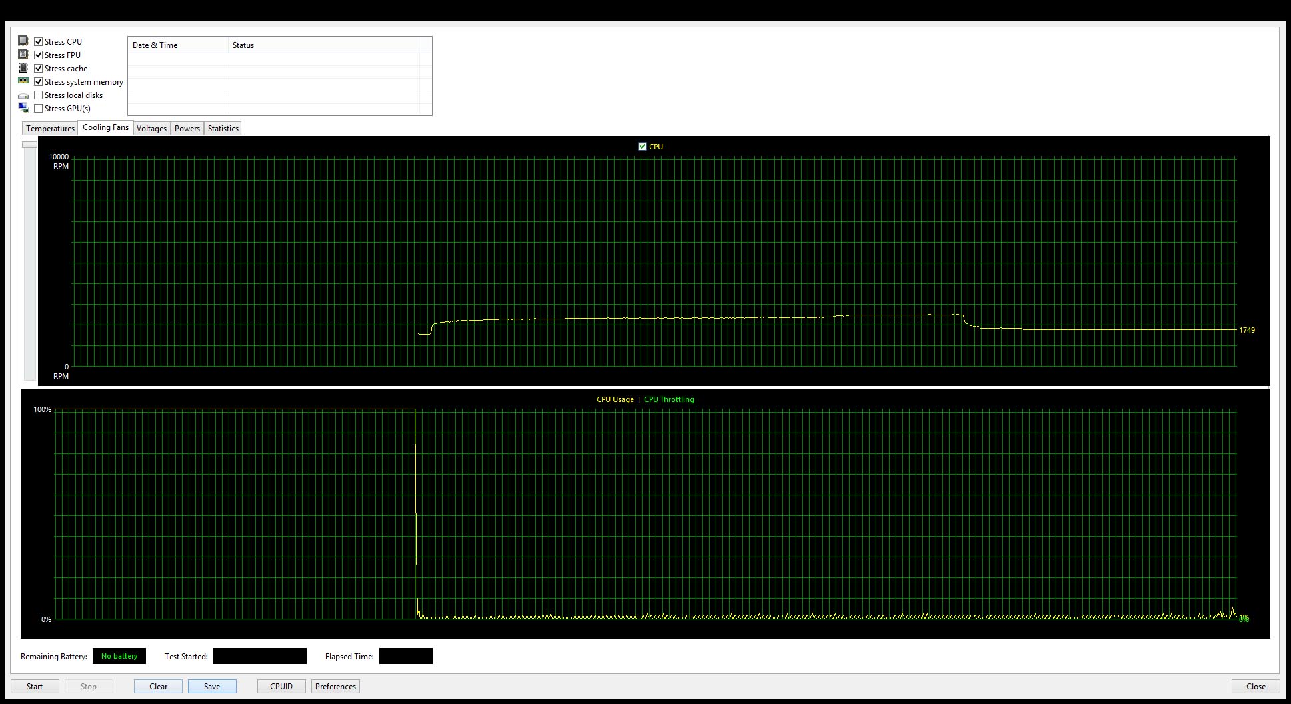1291x704 pixels.
Task: Click the monitor icon beside Stress GPU(s)
Action: [x=23, y=108]
